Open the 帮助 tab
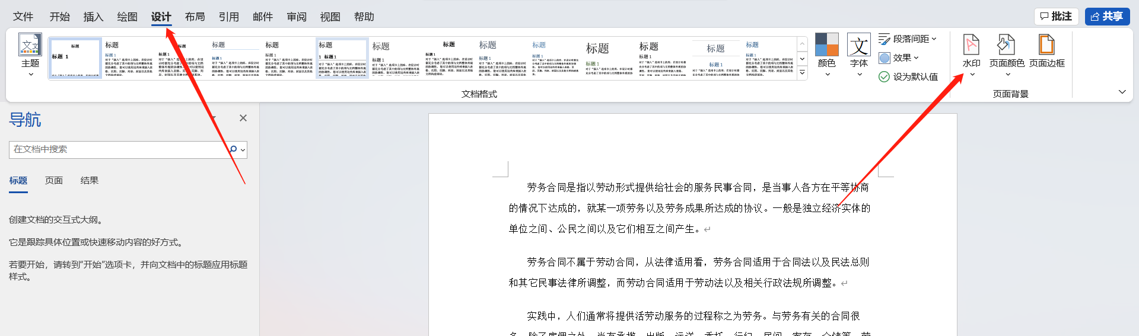The width and height of the screenshot is (1139, 336). pyautogui.click(x=364, y=17)
